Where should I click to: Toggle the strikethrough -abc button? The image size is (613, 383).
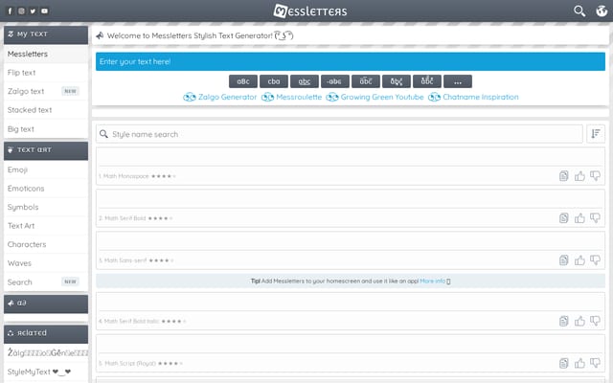pos(335,81)
